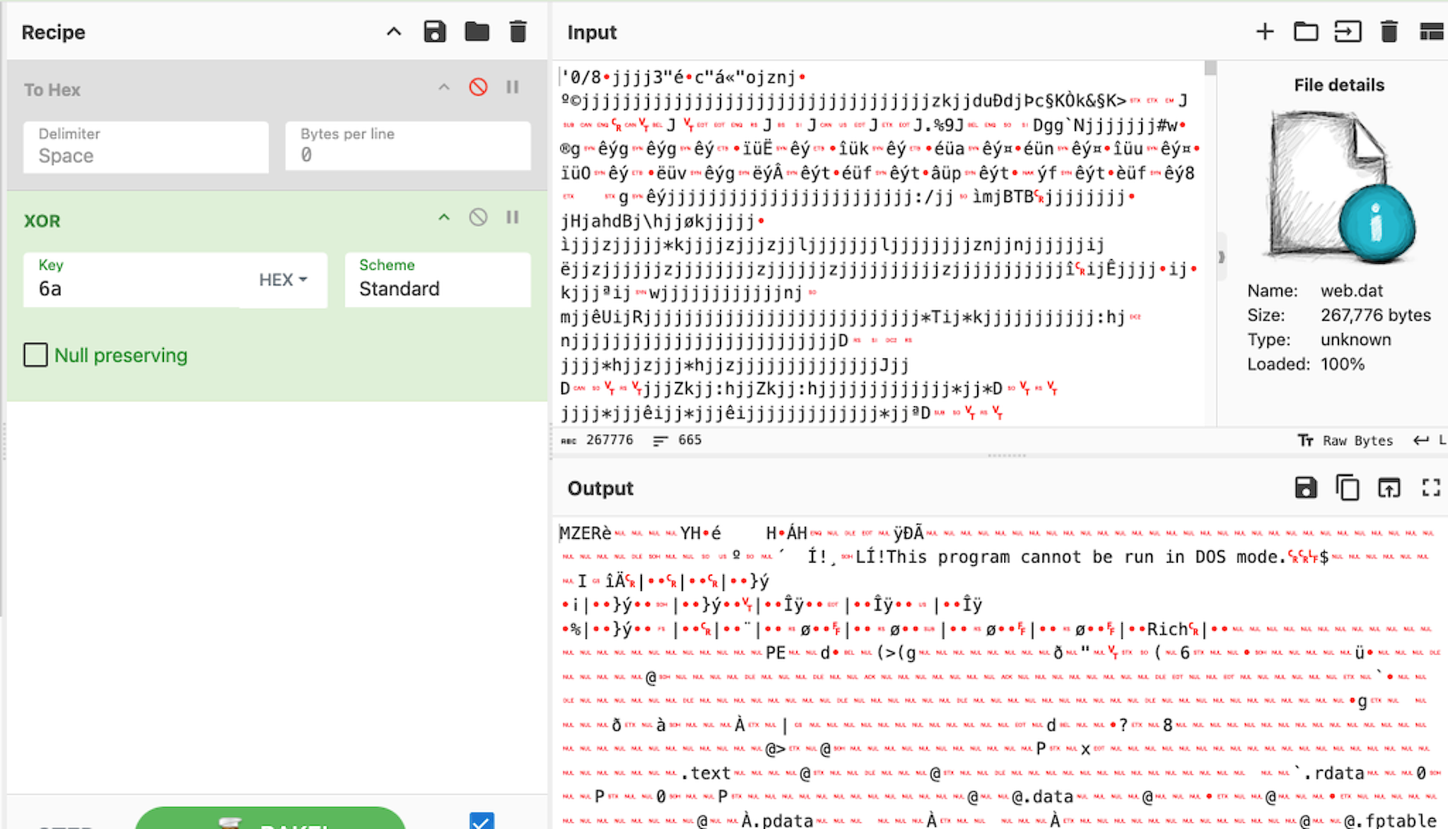Select the web.dat file name
This screenshot has width=1448, height=829.
pos(1351,291)
